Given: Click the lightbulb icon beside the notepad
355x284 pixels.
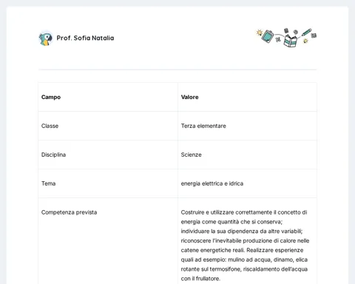Looking at the screenshot, I should 259,33.
